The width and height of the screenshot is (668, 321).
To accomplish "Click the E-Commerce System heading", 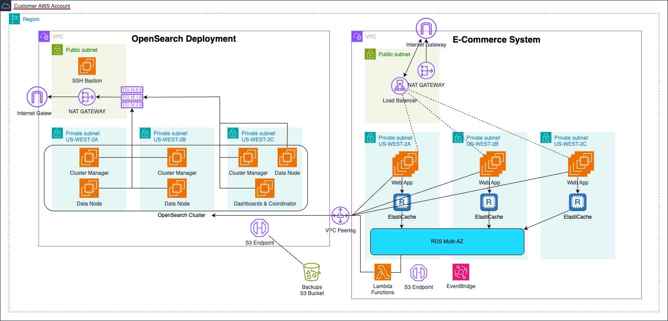I will click(x=496, y=40).
